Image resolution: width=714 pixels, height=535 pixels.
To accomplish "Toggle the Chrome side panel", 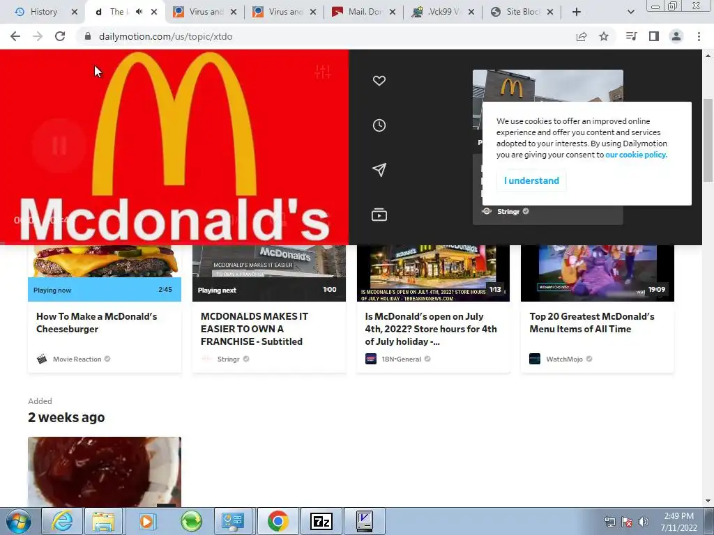I will [x=654, y=36].
